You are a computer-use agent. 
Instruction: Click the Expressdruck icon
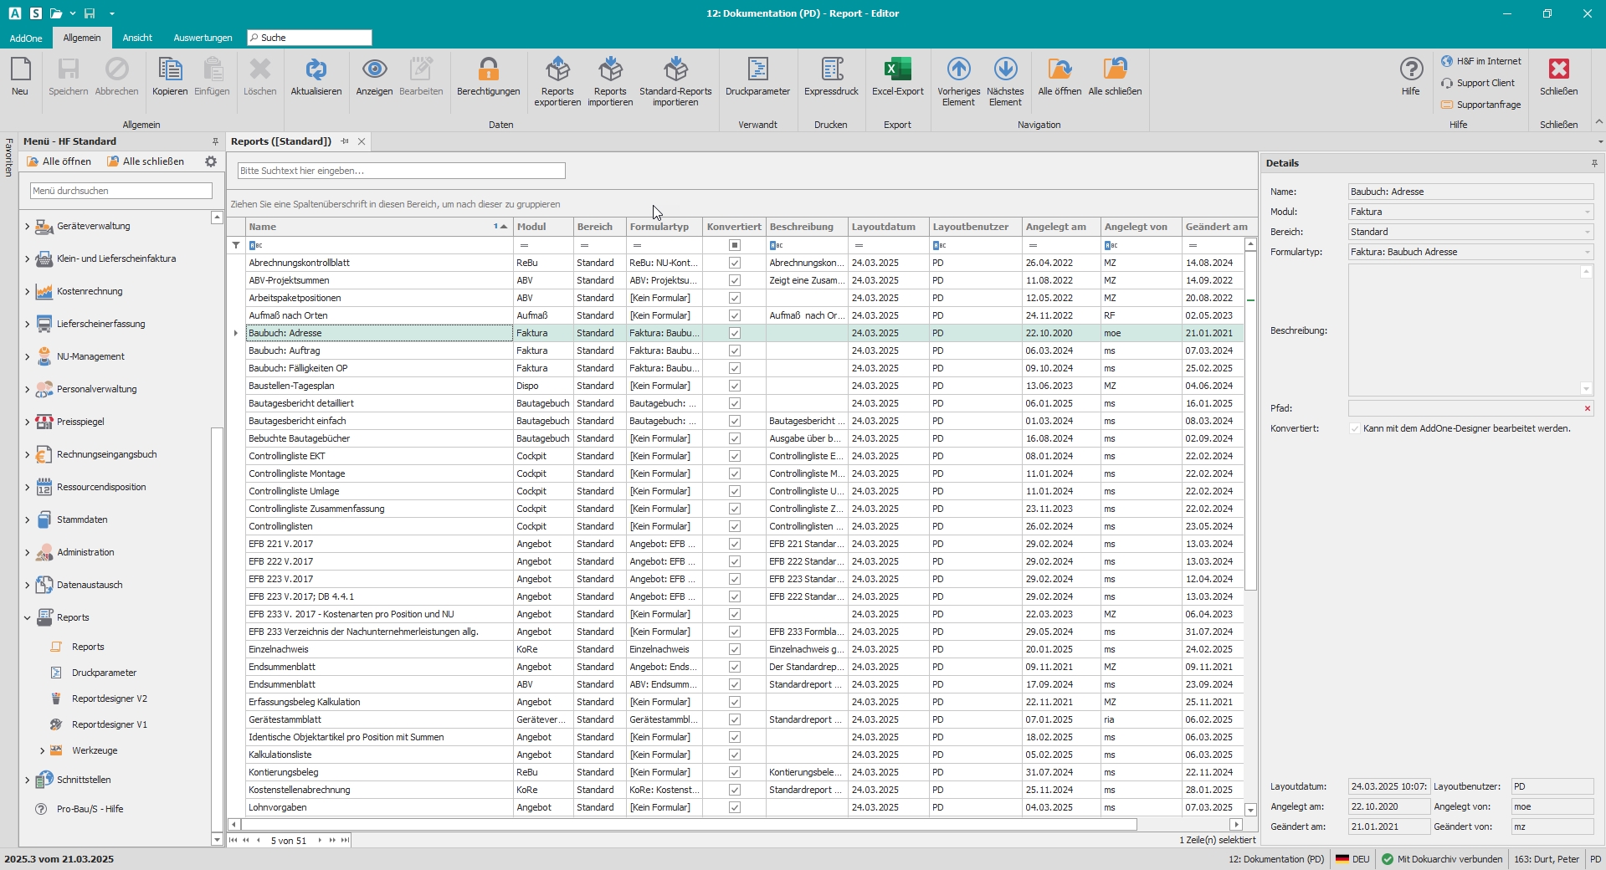[x=831, y=70]
